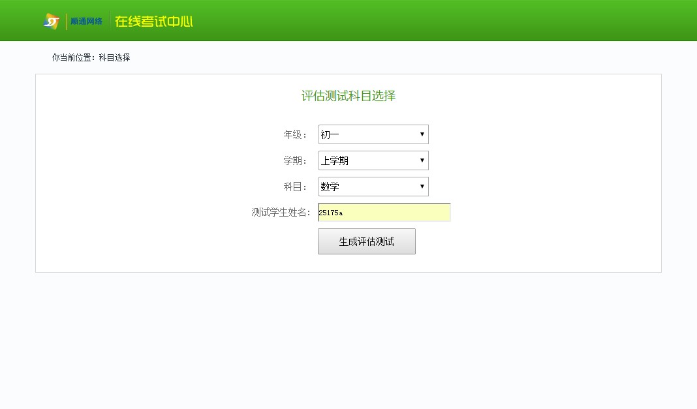Click the green header banner
The height and width of the screenshot is (409, 697).
[x=457, y=20]
